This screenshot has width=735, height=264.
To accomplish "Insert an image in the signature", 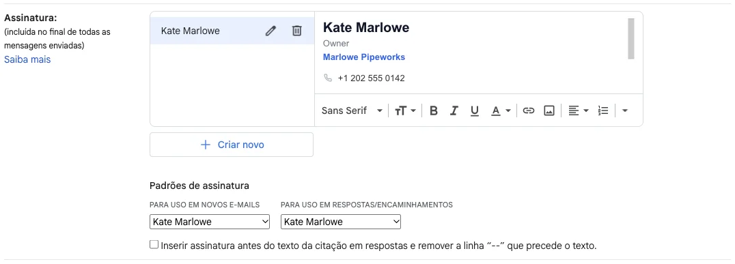I will pos(549,111).
